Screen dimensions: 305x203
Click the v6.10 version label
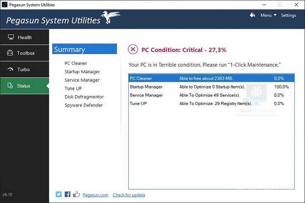click(x=7, y=195)
